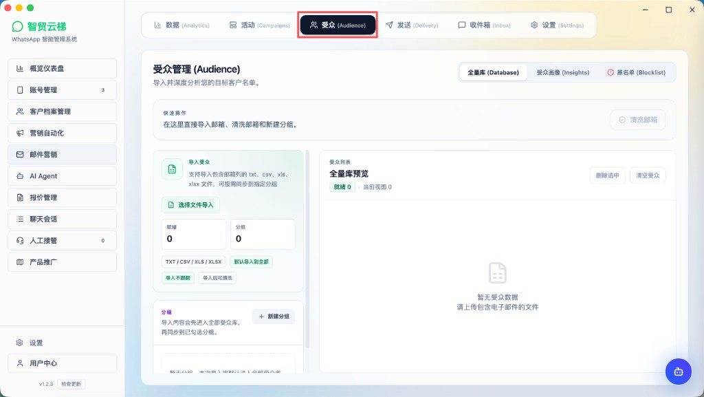Click the 邮件营销 sidebar entry
Screen dimensions: 704x397
[62, 155]
